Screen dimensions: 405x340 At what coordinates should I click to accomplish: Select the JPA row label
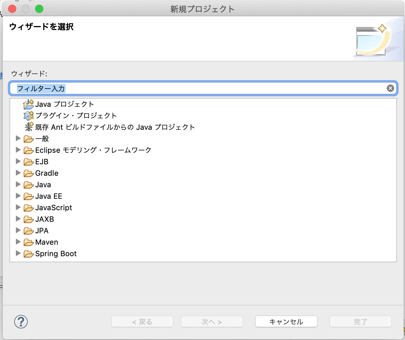click(x=42, y=230)
